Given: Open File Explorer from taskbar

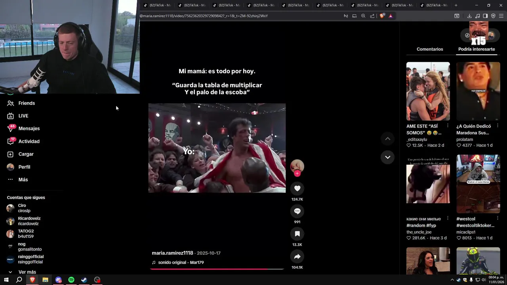Looking at the screenshot, I should [45, 280].
